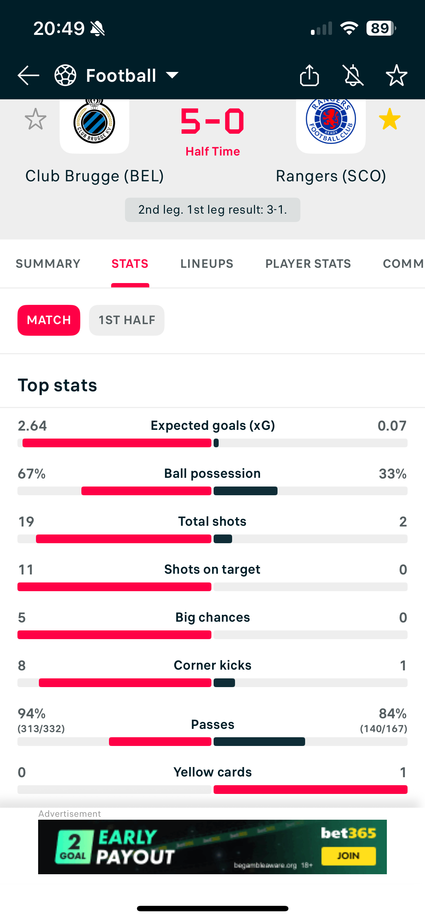Toggle match notifications bell icon

353,75
